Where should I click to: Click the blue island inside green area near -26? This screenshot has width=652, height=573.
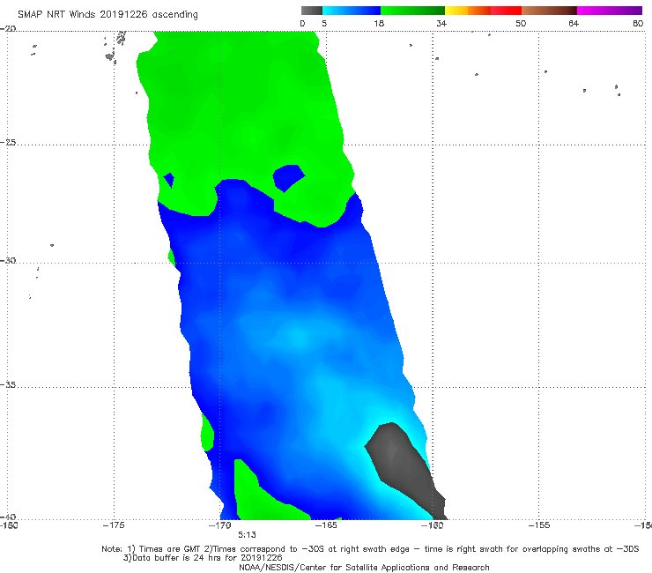click(289, 178)
